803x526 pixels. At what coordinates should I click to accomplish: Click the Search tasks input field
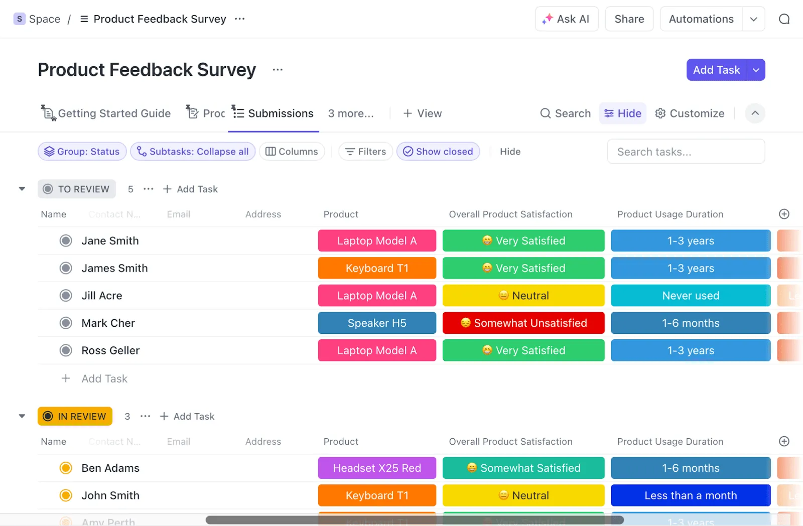pyautogui.click(x=686, y=152)
